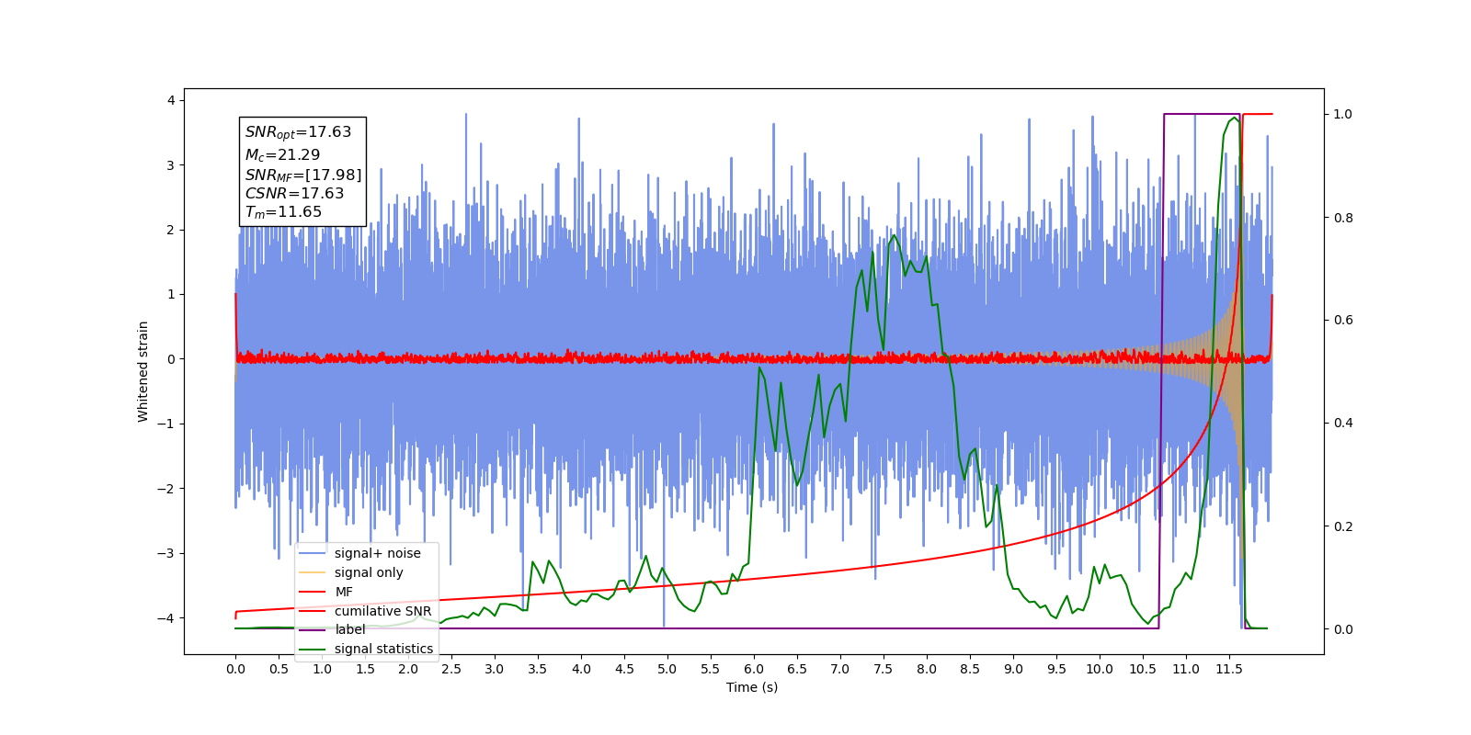Click the Mc=21.29 annotation text
Screen dimensions: 1471x735
[282, 155]
